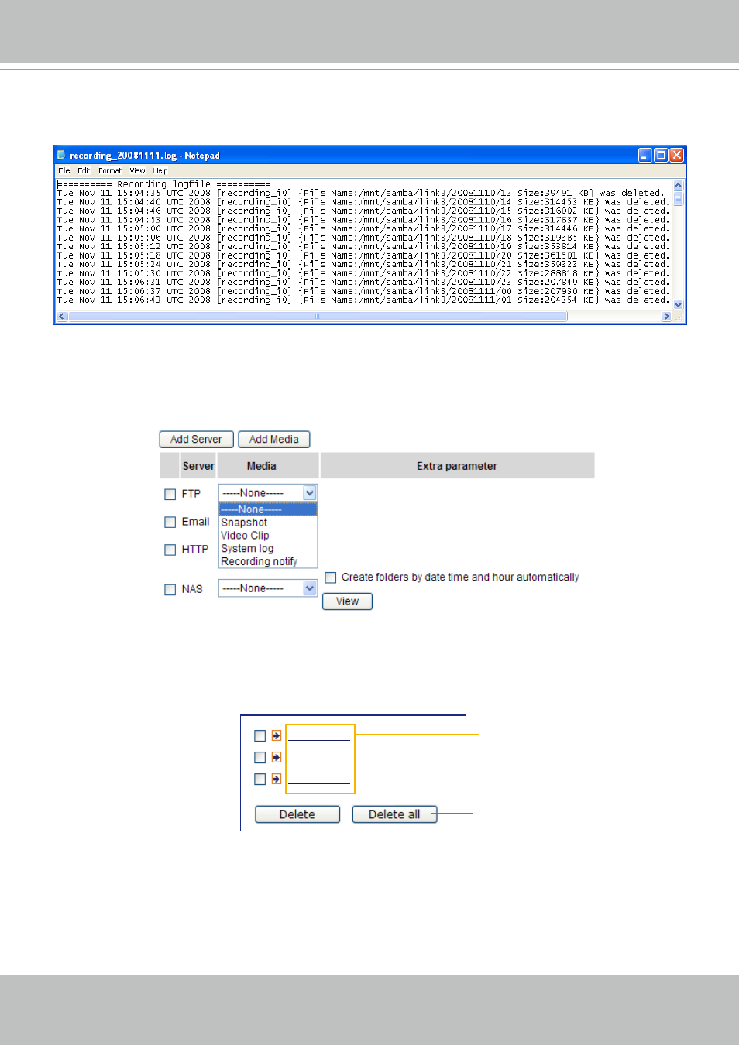Click the log line for file 20081110/13
This screenshot has height=1045, width=739.
click(360, 194)
